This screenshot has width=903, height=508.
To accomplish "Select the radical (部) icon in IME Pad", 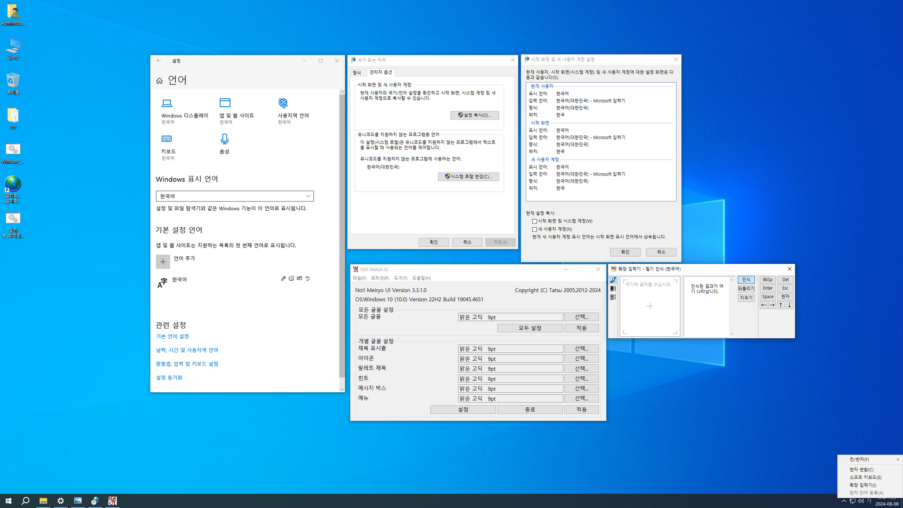I will pyautogui.click(x=613, y=297).
